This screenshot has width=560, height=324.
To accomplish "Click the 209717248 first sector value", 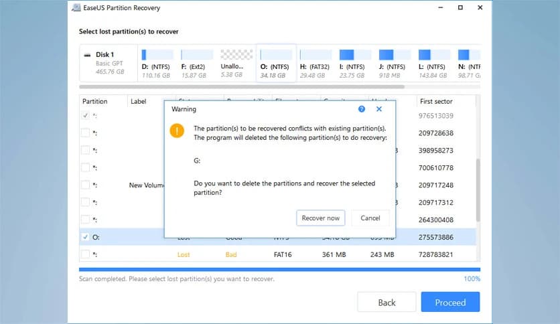I will 435,185.
